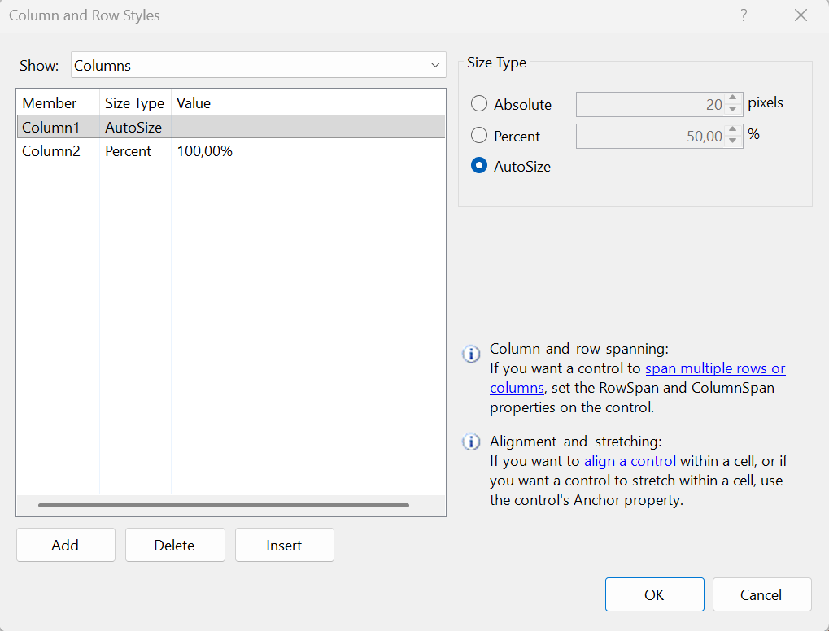
Task: Decrease the Absolute pixels value
Action: pyautogui.click(x=733, y=110)
